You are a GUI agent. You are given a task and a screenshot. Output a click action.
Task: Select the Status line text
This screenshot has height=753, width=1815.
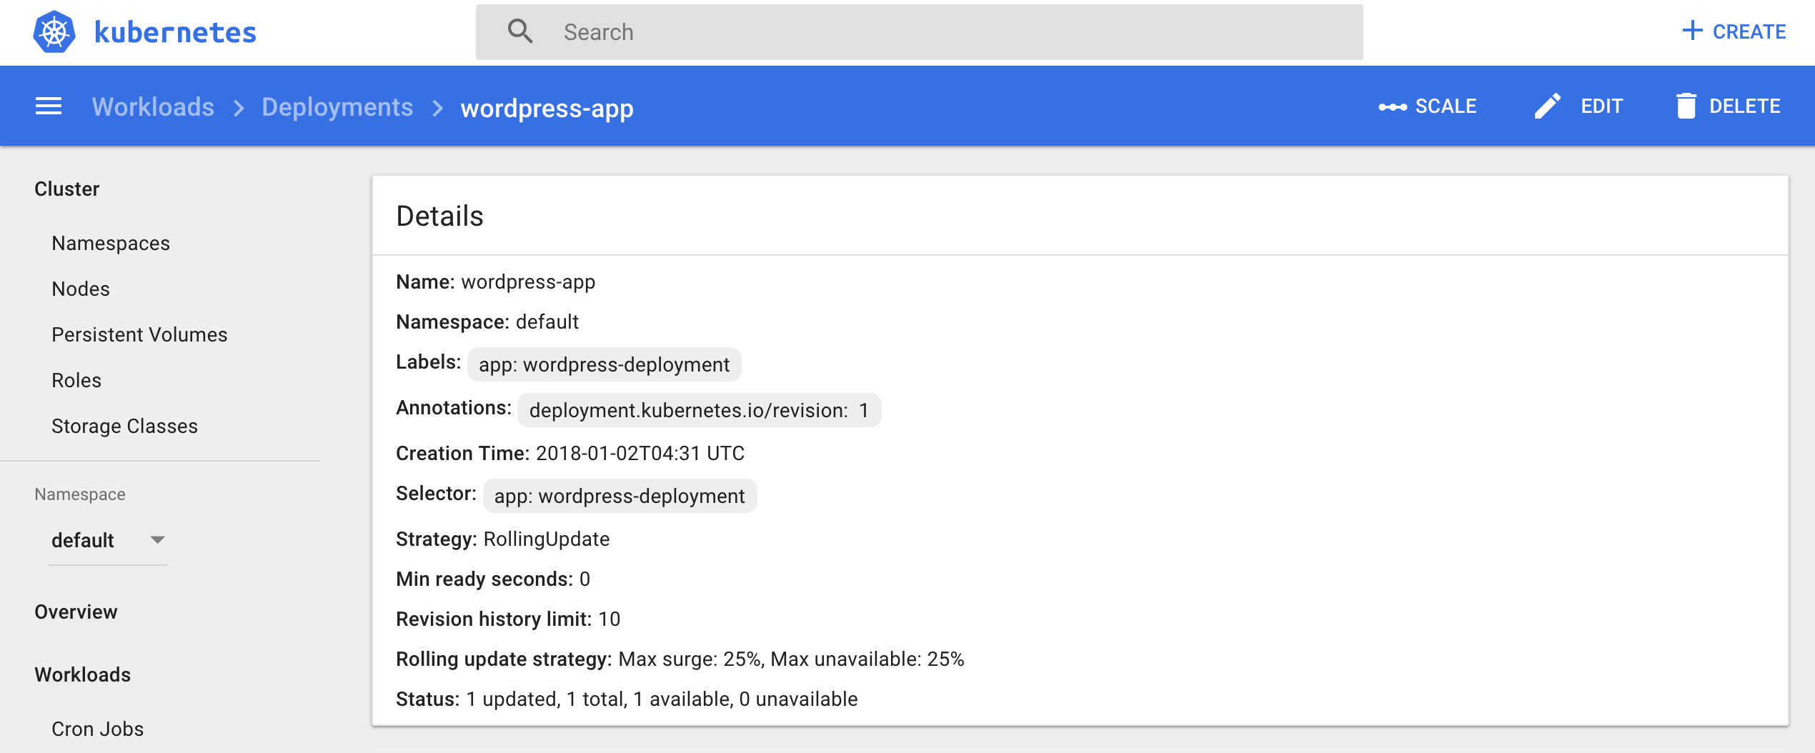(627, 699)
